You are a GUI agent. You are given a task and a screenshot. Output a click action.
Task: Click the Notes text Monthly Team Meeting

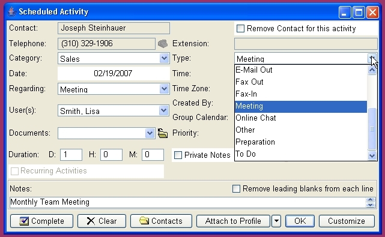coord(50,202)
